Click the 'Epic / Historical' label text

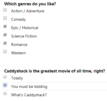click(25, 28)
